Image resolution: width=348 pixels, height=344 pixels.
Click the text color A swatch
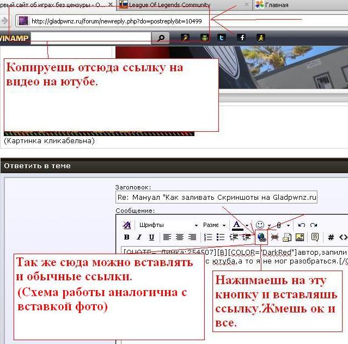[237, 225]
